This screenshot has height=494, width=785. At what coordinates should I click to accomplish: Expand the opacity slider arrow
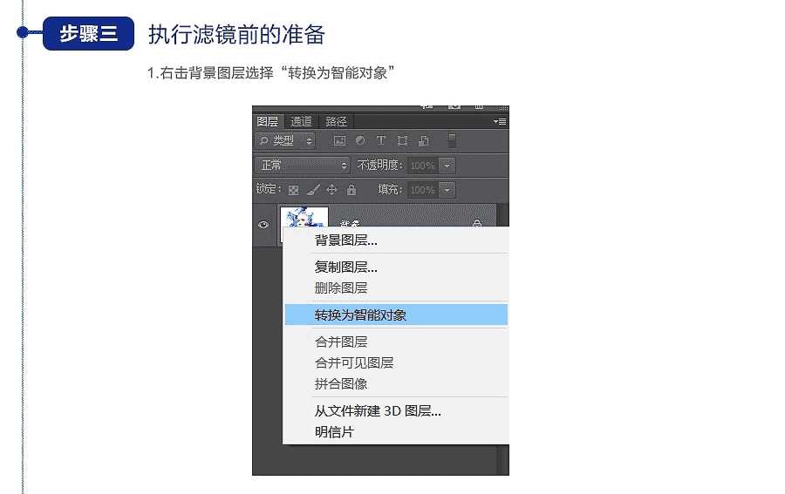tap(447, 165)
